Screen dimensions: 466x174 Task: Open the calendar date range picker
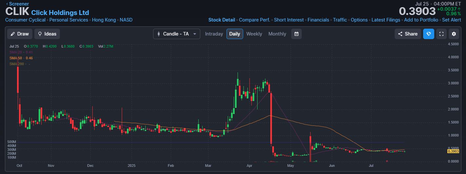click(x=296, y=34)
